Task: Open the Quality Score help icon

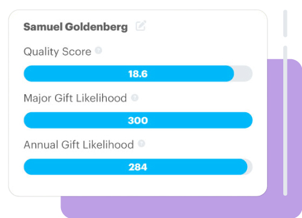Action: [x=98, y=50]
